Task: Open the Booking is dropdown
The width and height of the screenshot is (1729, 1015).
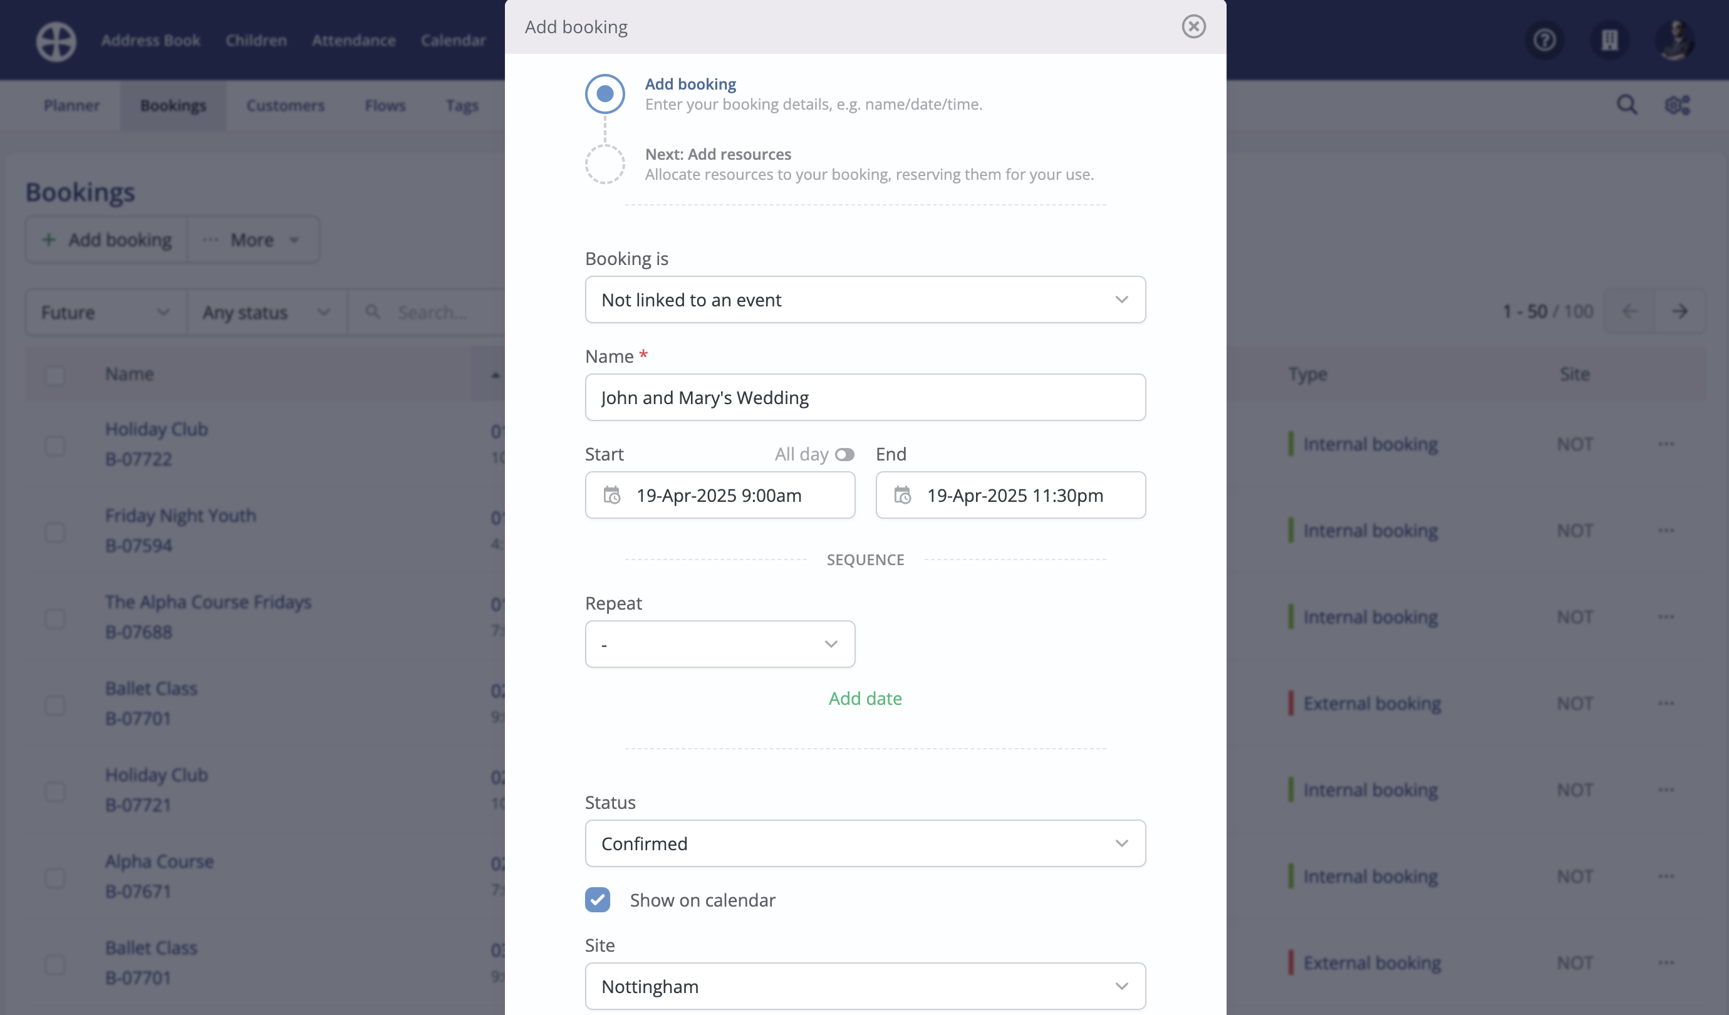Action: tap(865, 300)
